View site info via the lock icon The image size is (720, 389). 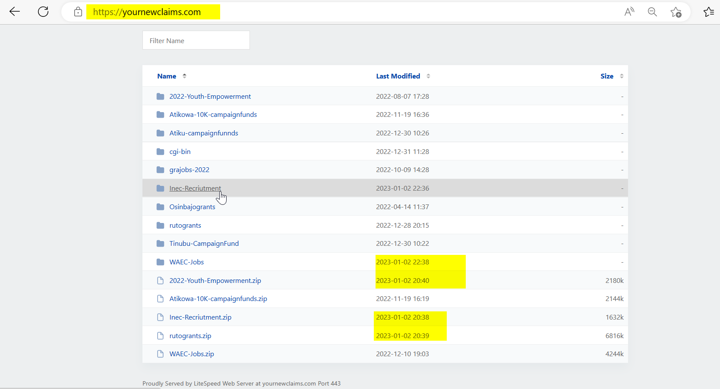click(x=78, y=12)
